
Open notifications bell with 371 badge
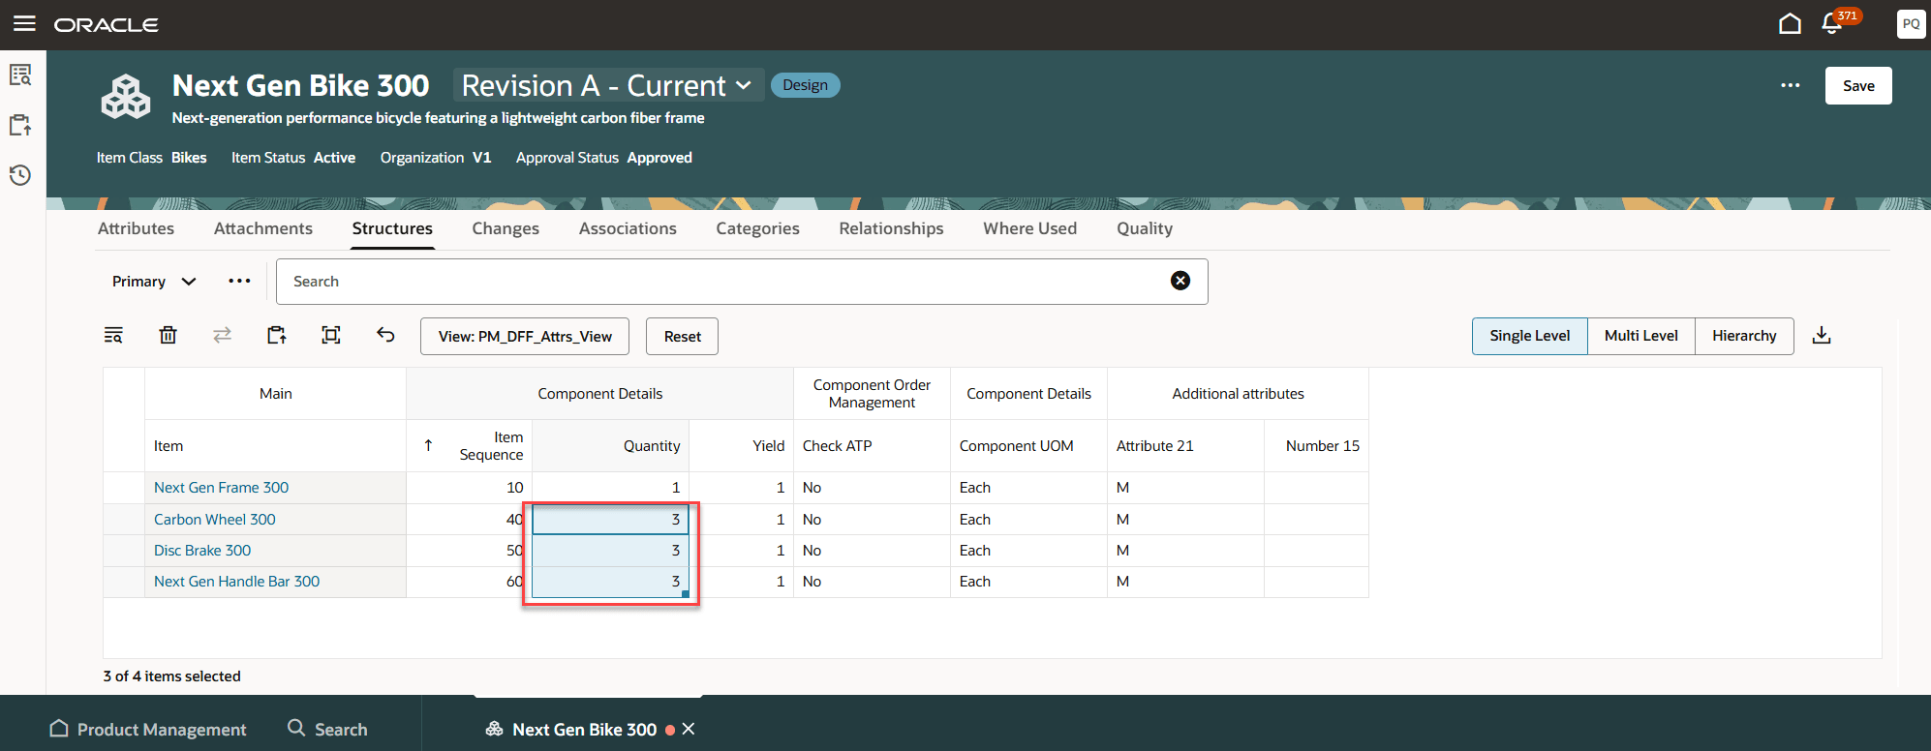[x=1831, y=23]
